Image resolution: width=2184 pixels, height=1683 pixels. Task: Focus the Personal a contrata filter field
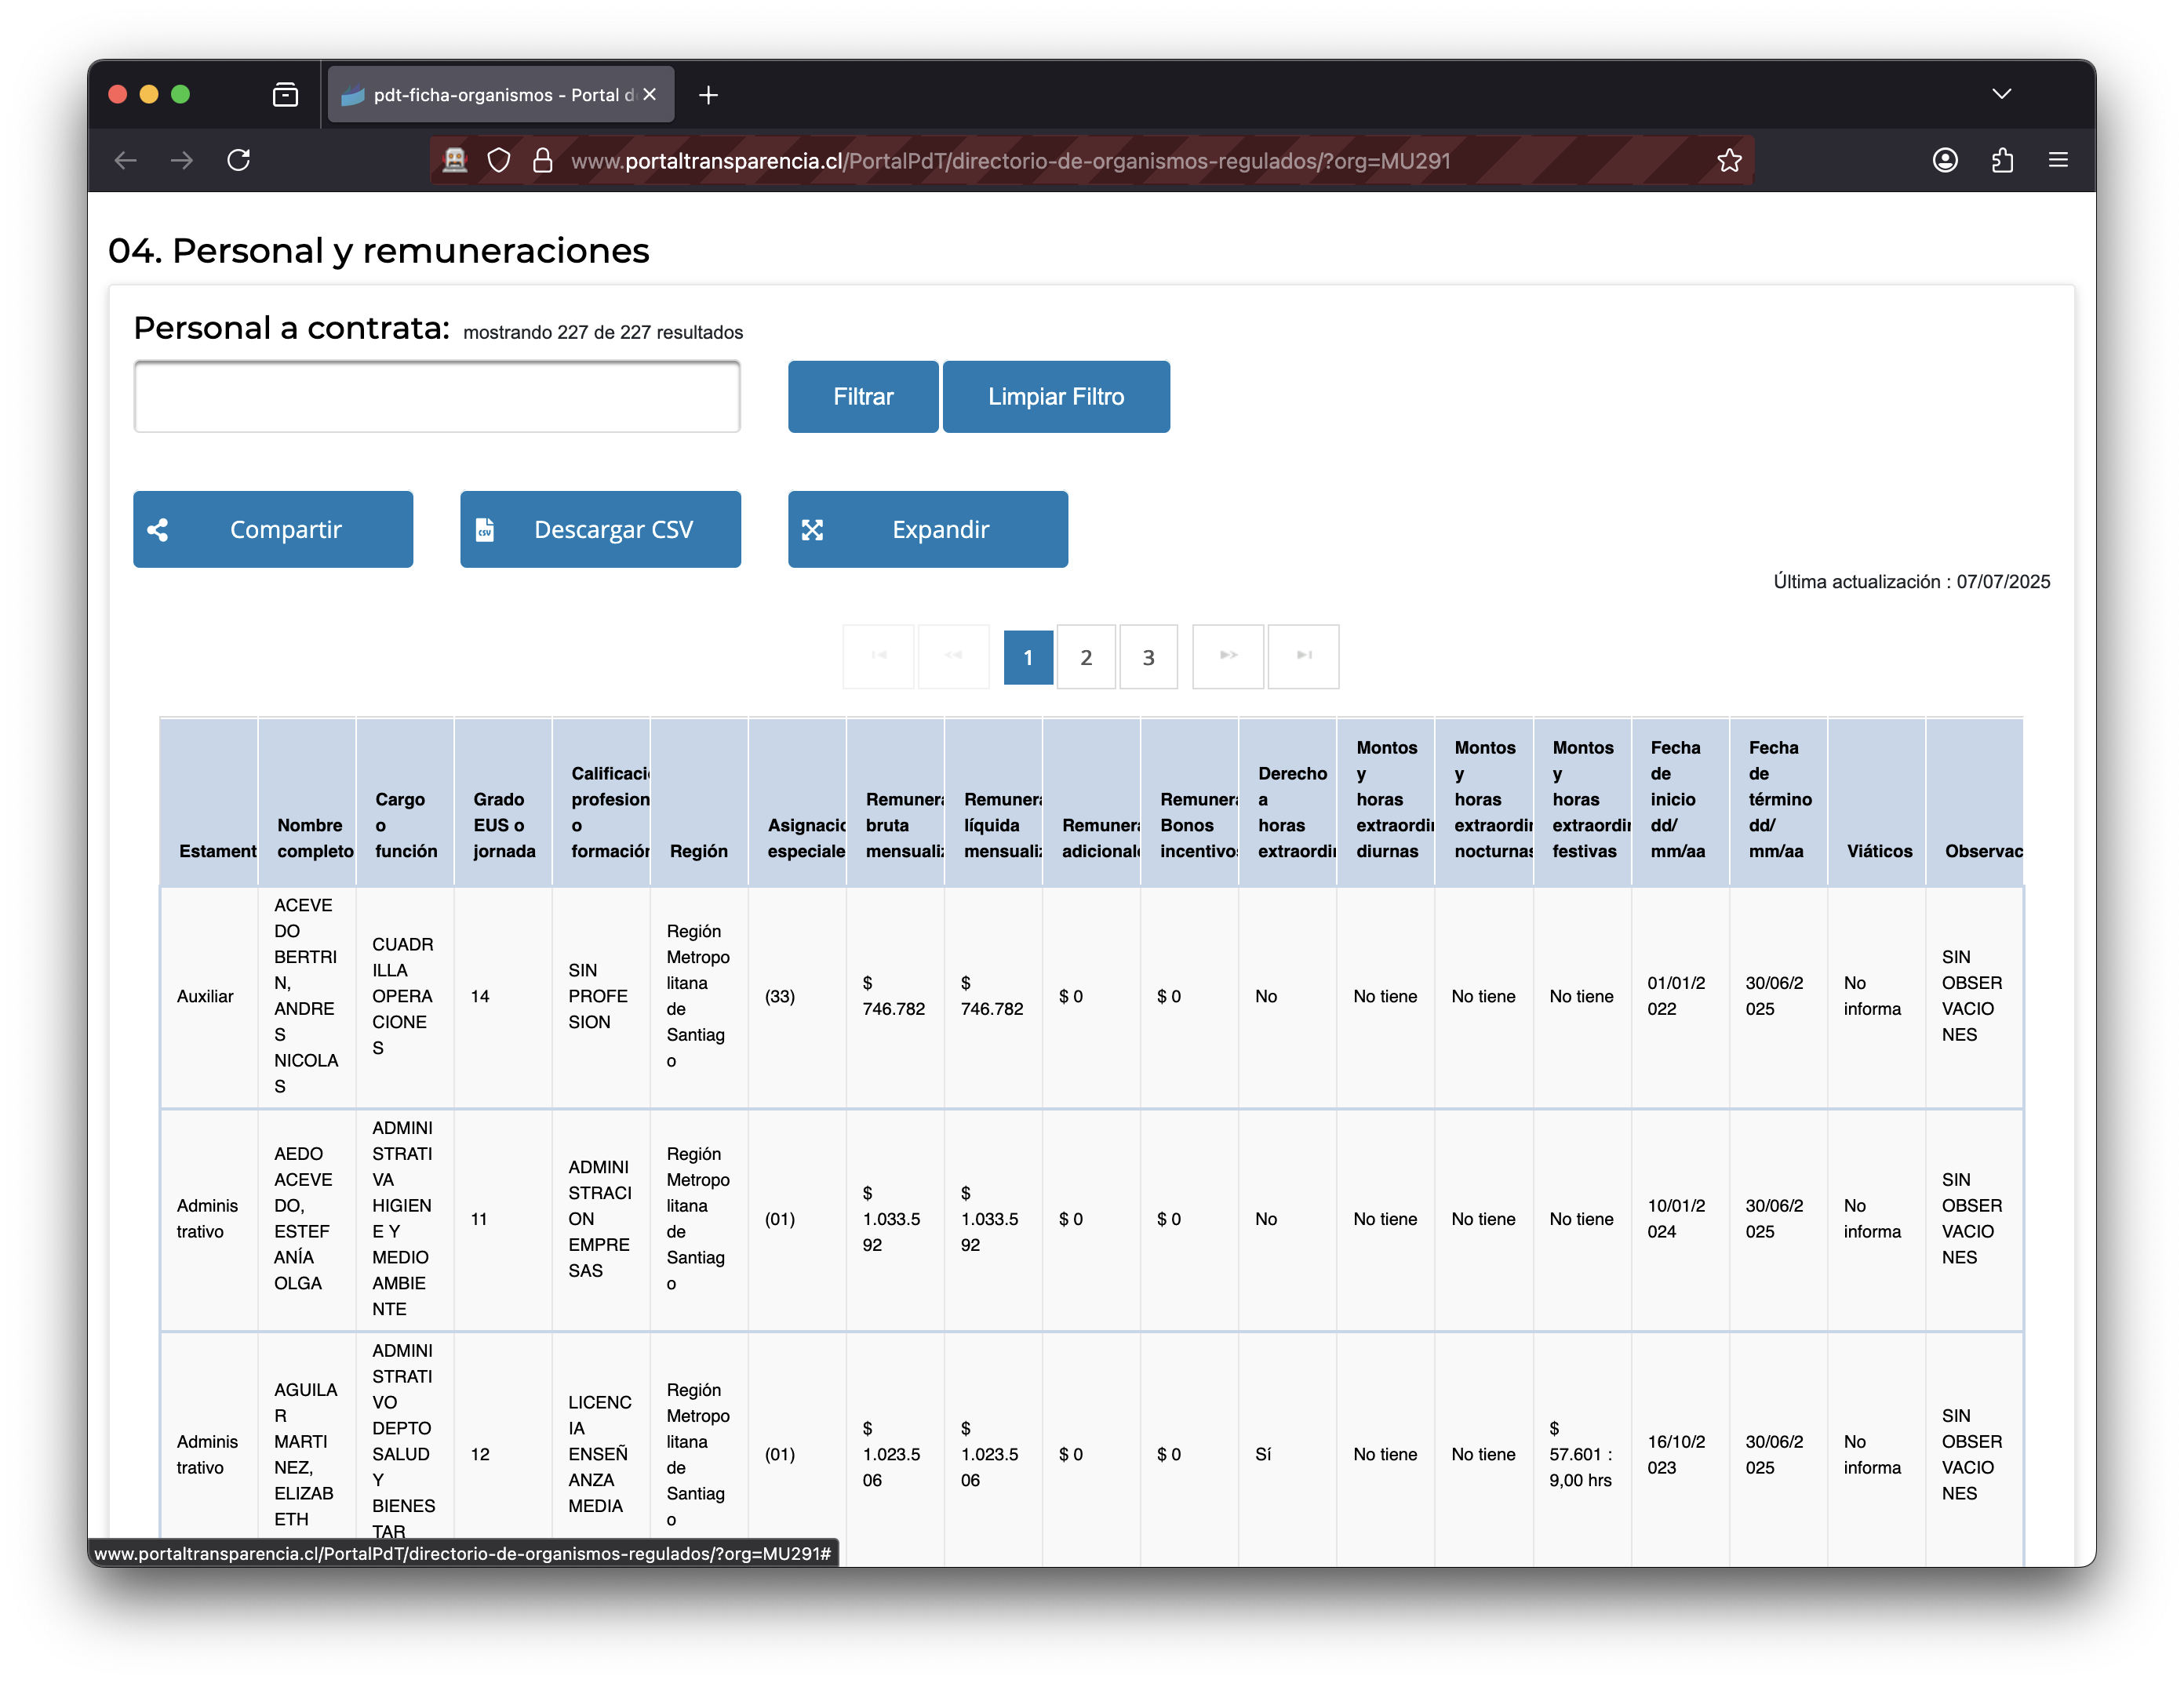click(437, 397)
